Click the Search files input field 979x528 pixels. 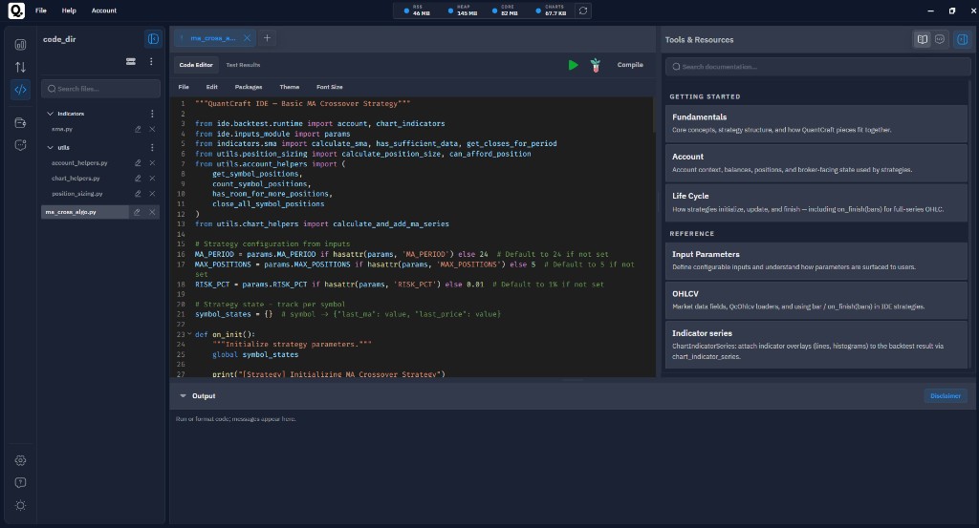pos(100,89)
